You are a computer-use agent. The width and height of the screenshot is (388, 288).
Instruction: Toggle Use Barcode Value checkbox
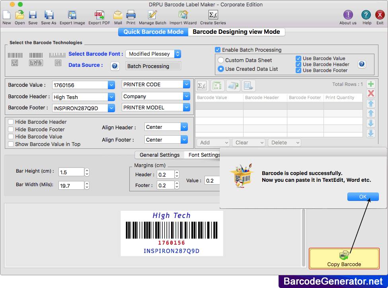click(x=298, y=58)
